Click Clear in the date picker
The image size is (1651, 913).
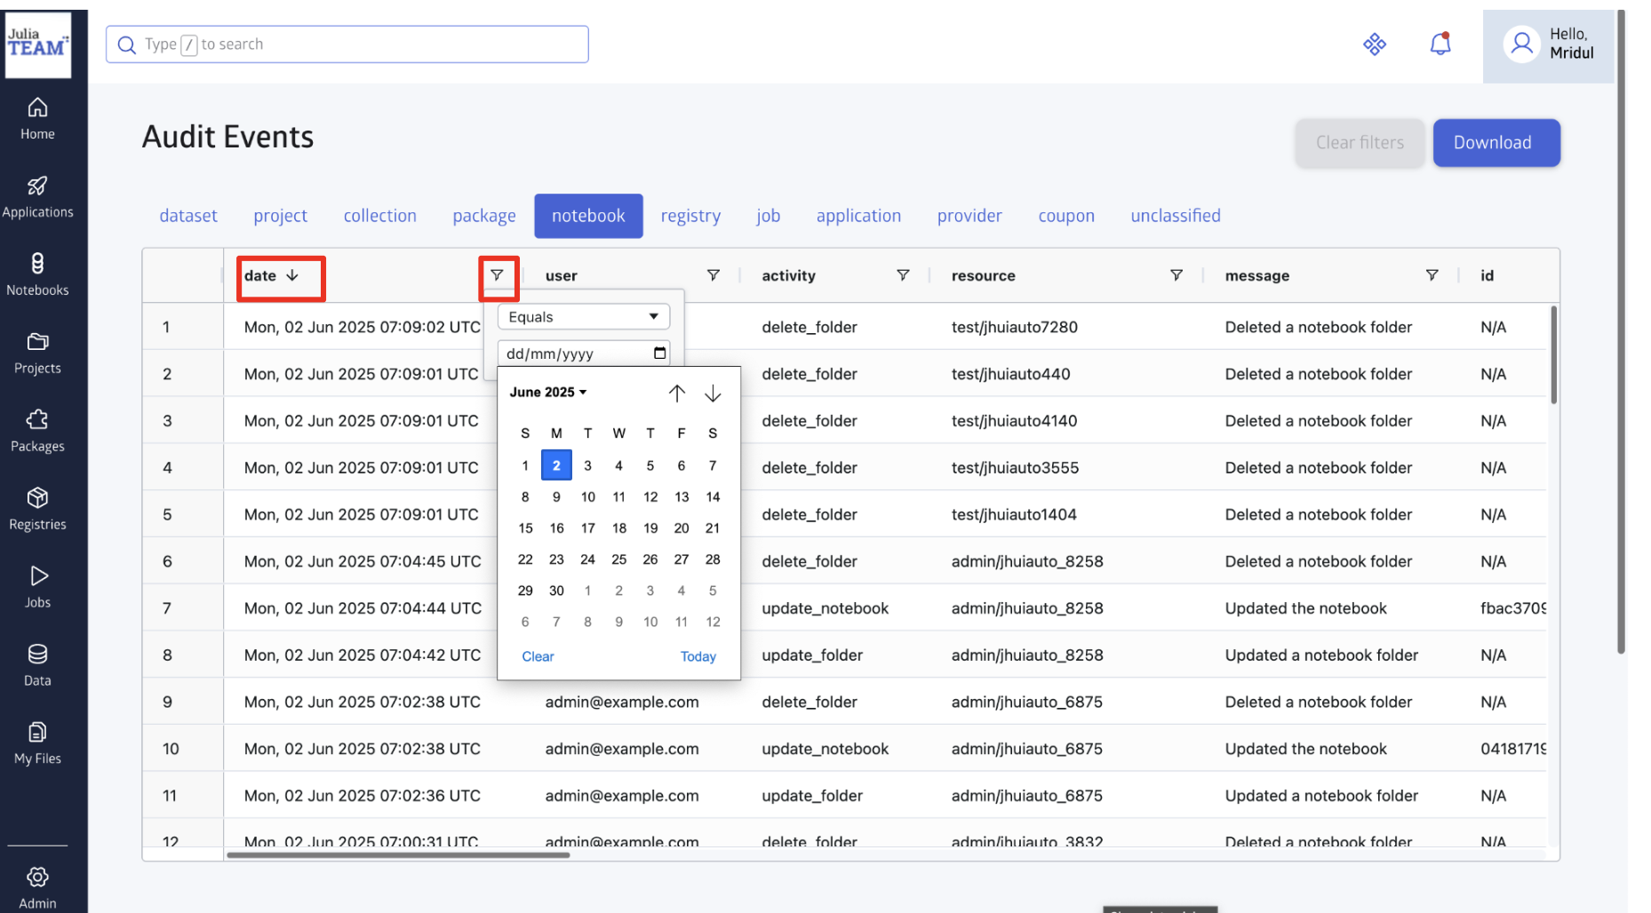(538, 656)
